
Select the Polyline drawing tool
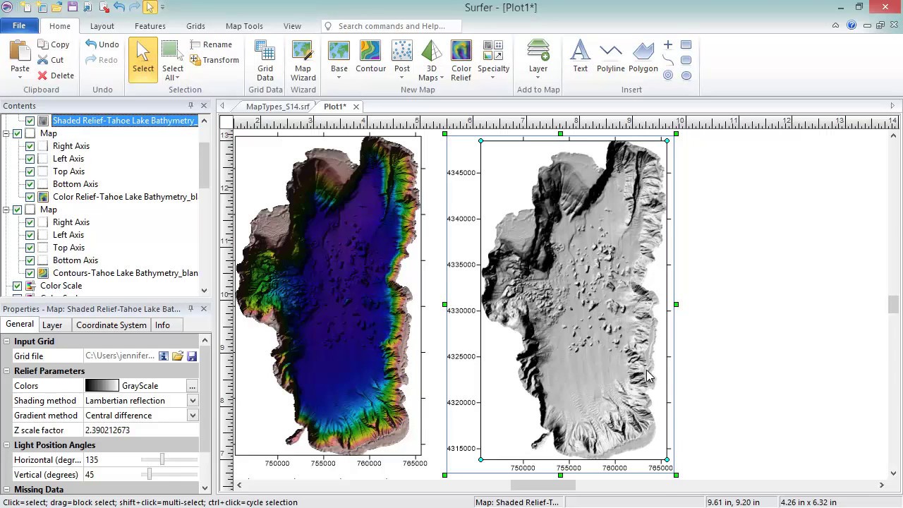(611, 56)
